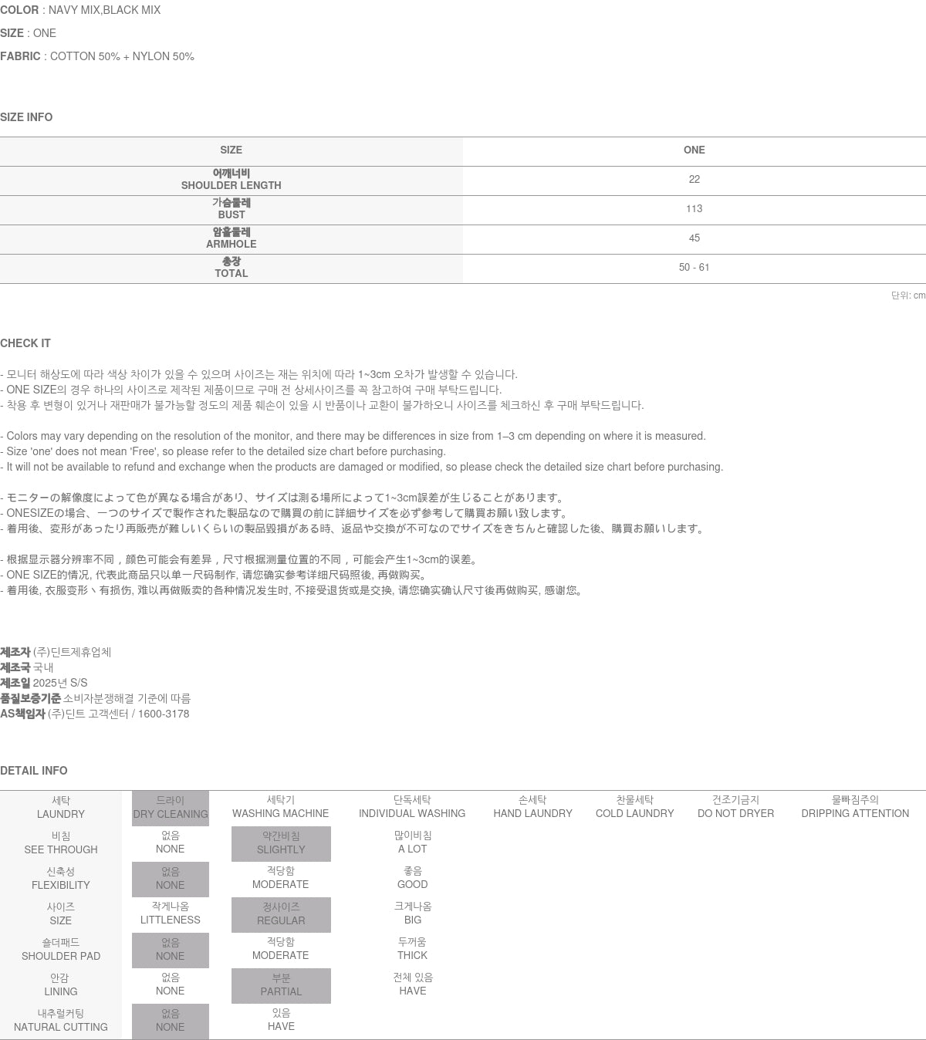Select the HAND LAUNDRY option
Image resolution: width=926 pixels, height=1040 pixels.
click(532, 807)
